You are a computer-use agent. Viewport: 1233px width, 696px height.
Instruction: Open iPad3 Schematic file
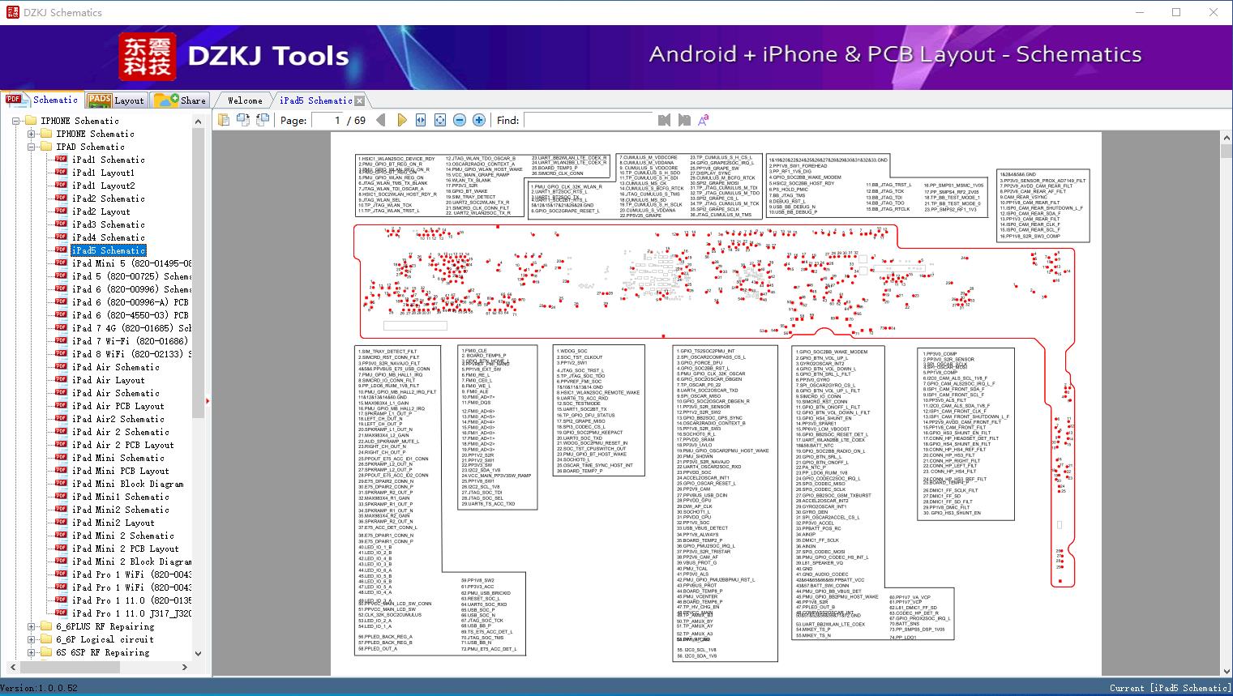(108, 224)
